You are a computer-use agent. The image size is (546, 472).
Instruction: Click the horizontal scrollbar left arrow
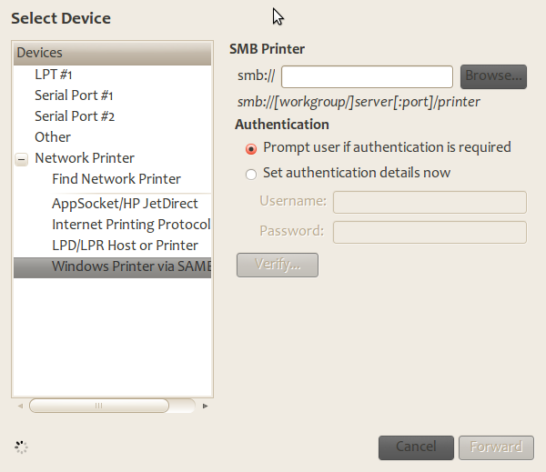(x=21, y=406)
